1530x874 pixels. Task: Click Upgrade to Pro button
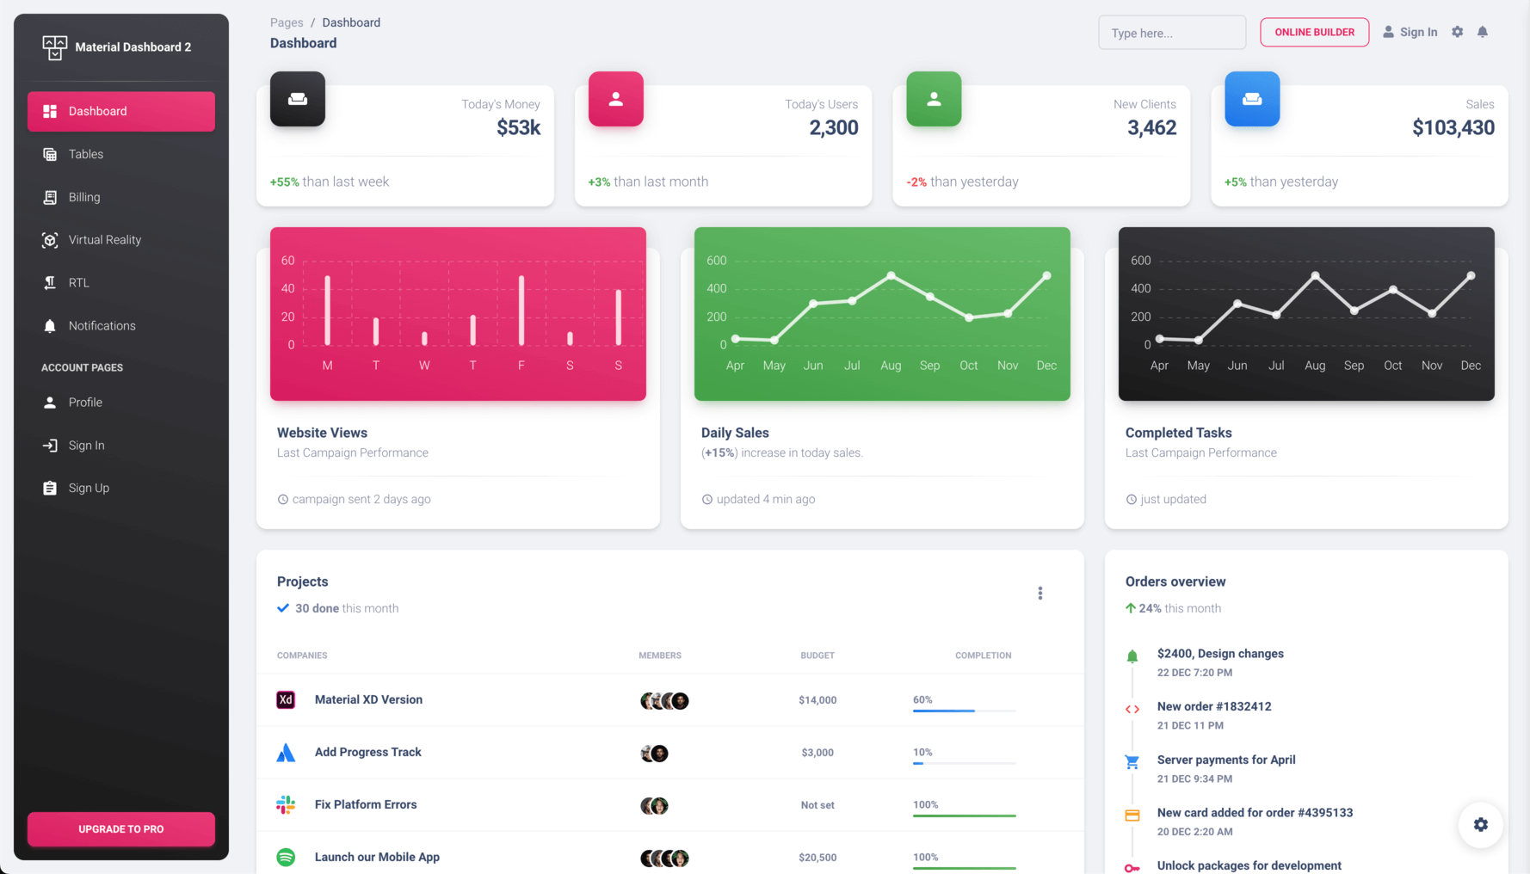pyautogui.click(x=121, y=829)
